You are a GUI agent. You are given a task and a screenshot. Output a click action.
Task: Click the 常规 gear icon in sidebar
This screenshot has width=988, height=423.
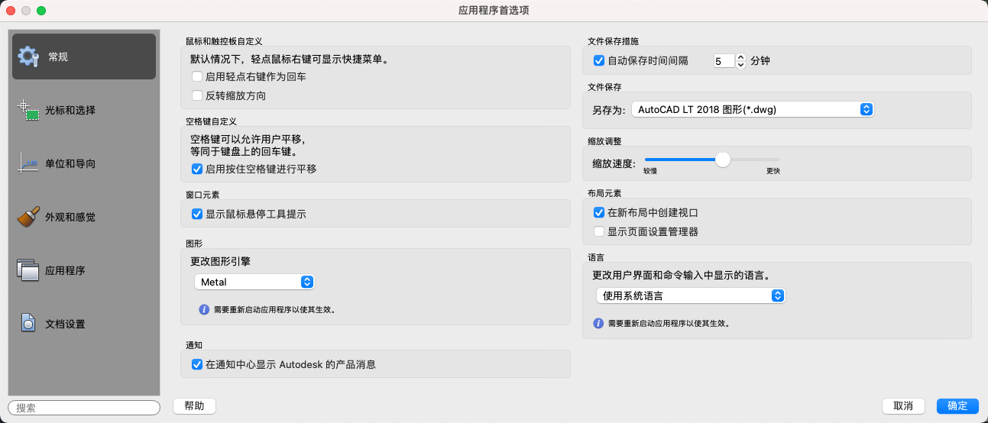pos(28,57)
